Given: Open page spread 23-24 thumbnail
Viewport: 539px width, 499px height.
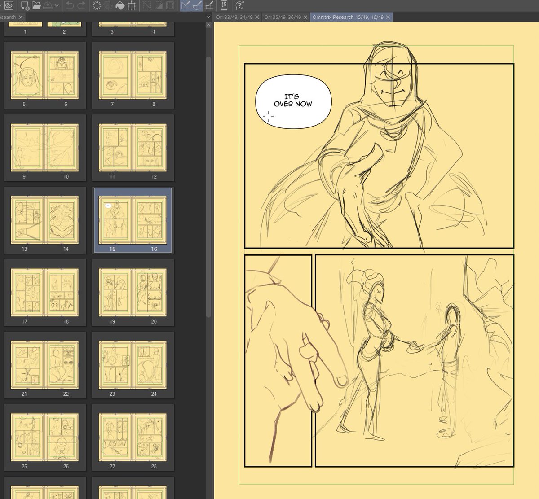Looking at the screenshot, I should (133, 365).
